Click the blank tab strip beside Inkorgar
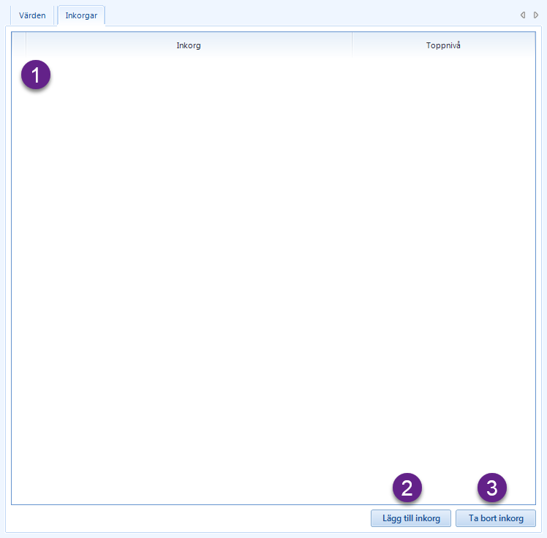Image resolution: width=547 pixels, height=538 pixels. point(311,15)
